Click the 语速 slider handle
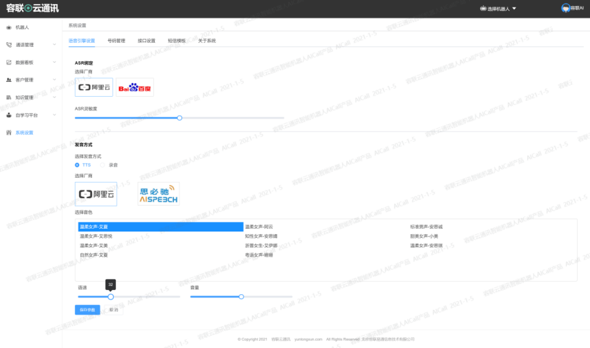The width and height of the screenshot is (590, 348). (110, 297)
